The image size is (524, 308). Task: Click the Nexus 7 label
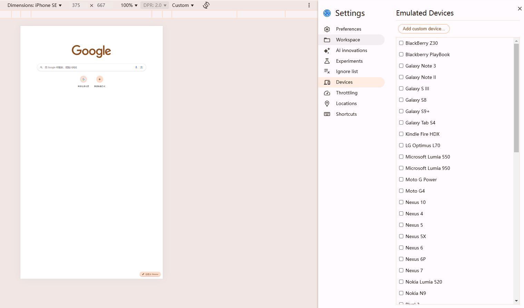click(x=414, y=270)
